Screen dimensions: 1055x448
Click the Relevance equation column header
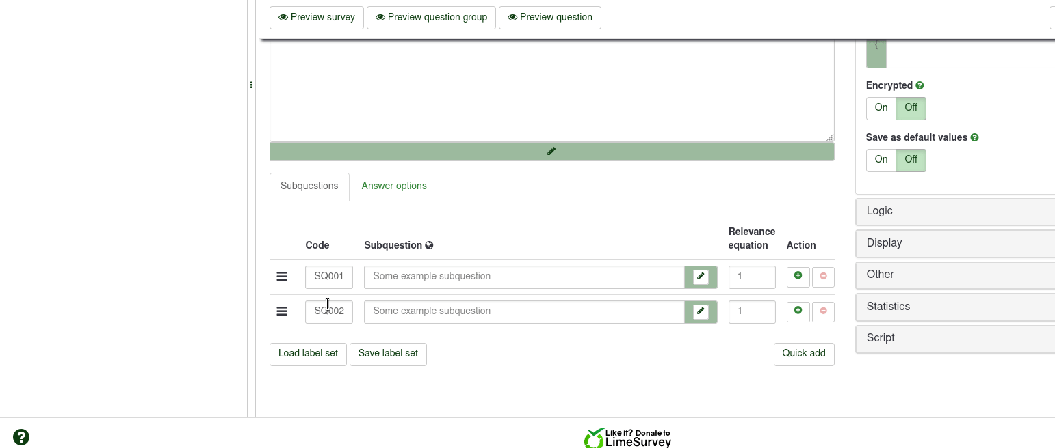(x=752, y=239)
